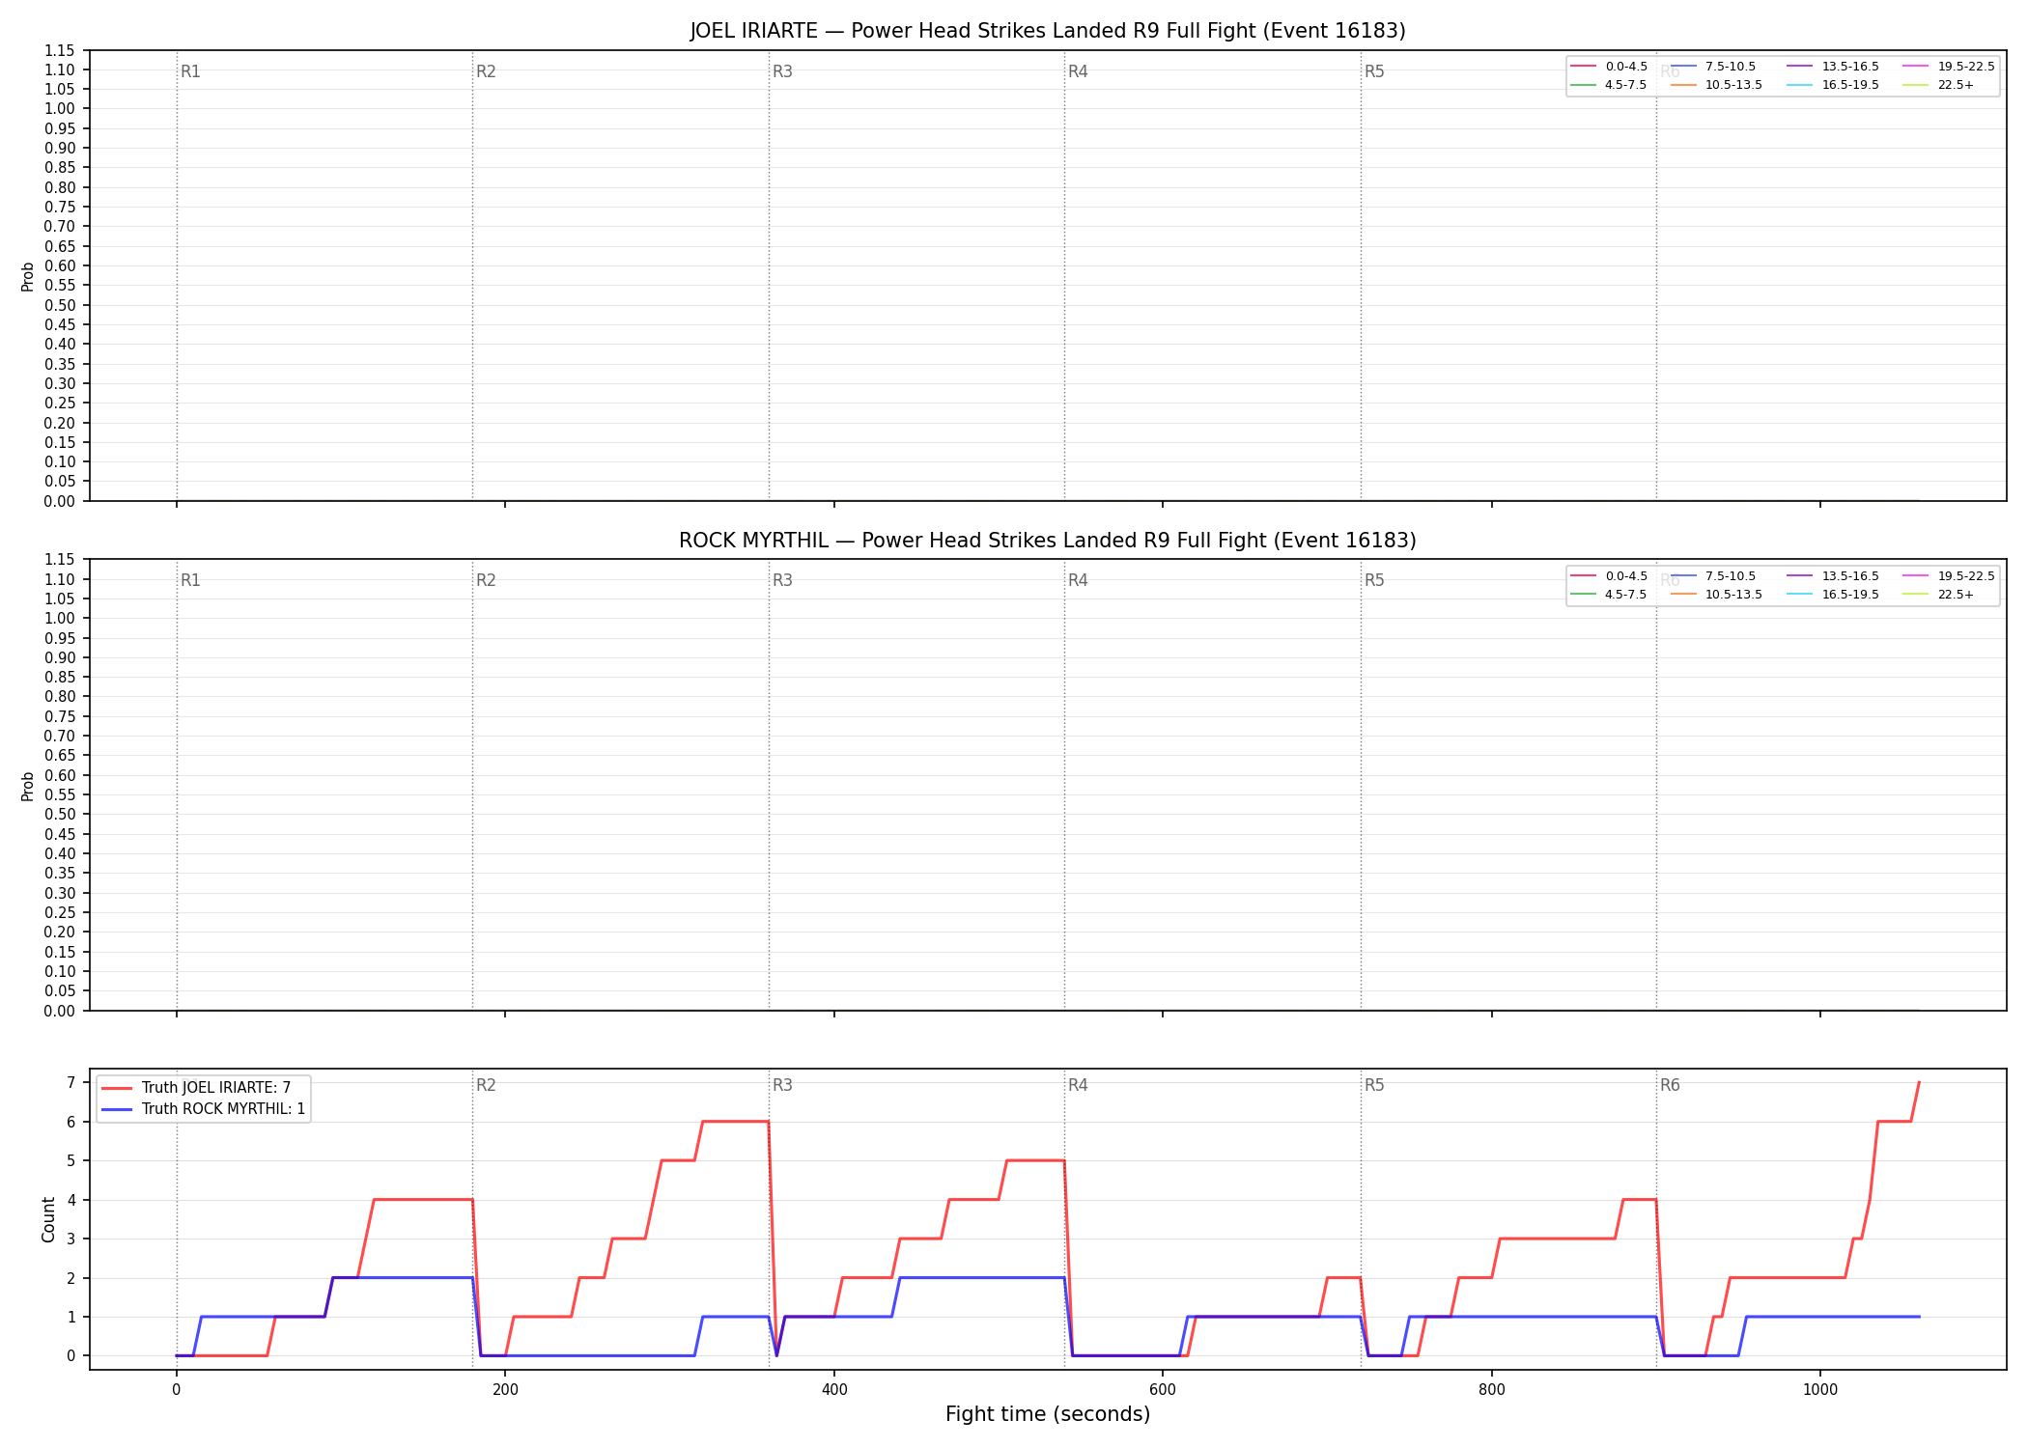2028x1448 pixels.
Task: Click the '1000' tick on Fight time axis
Action: [x=1820, y=1390]
